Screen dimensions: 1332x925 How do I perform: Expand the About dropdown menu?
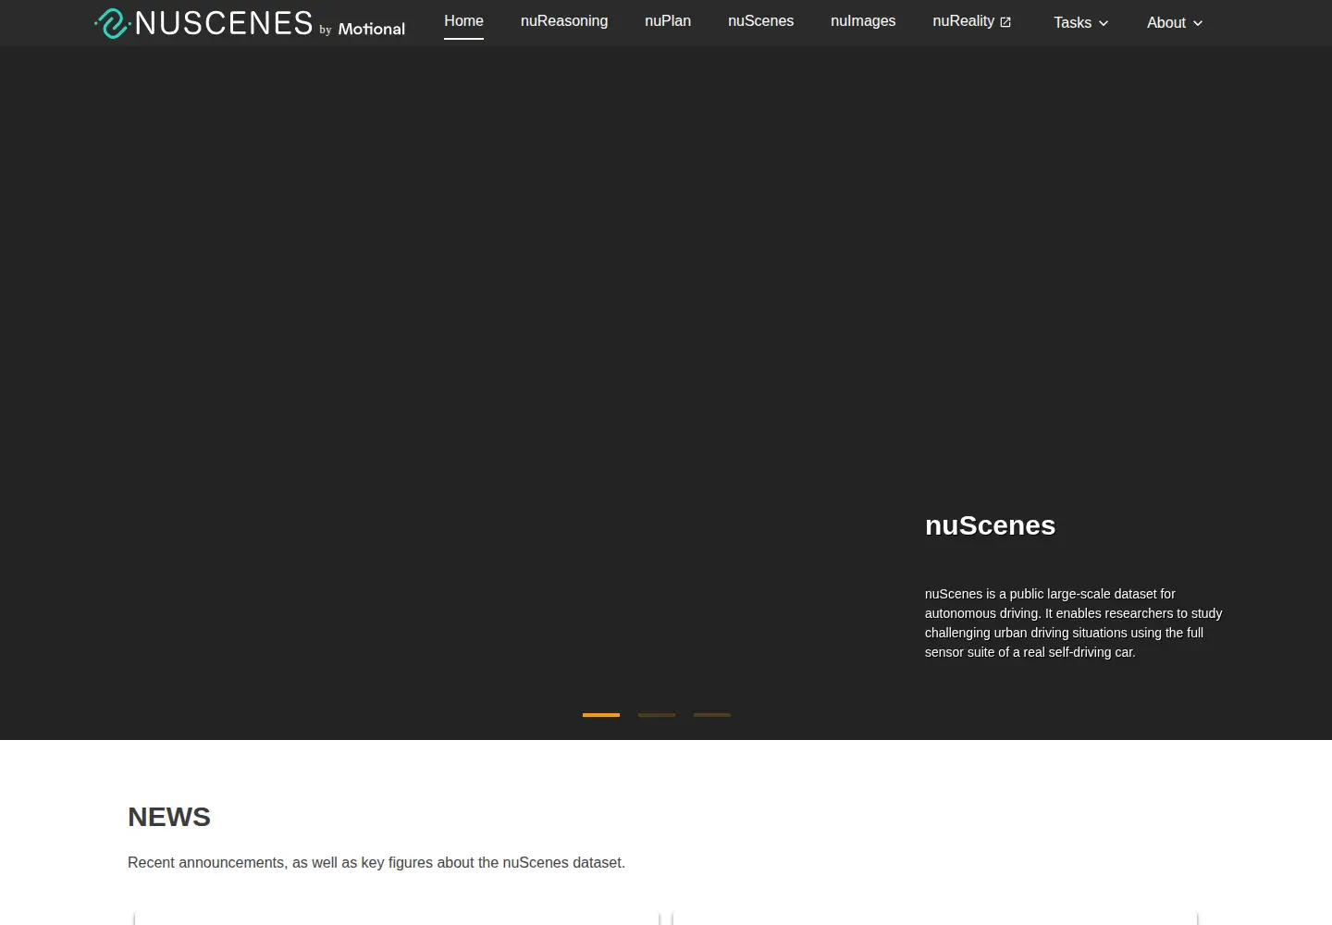point(1175,23)
